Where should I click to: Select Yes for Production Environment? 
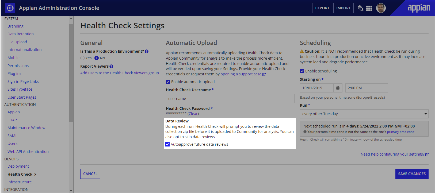tap(82, 58)
